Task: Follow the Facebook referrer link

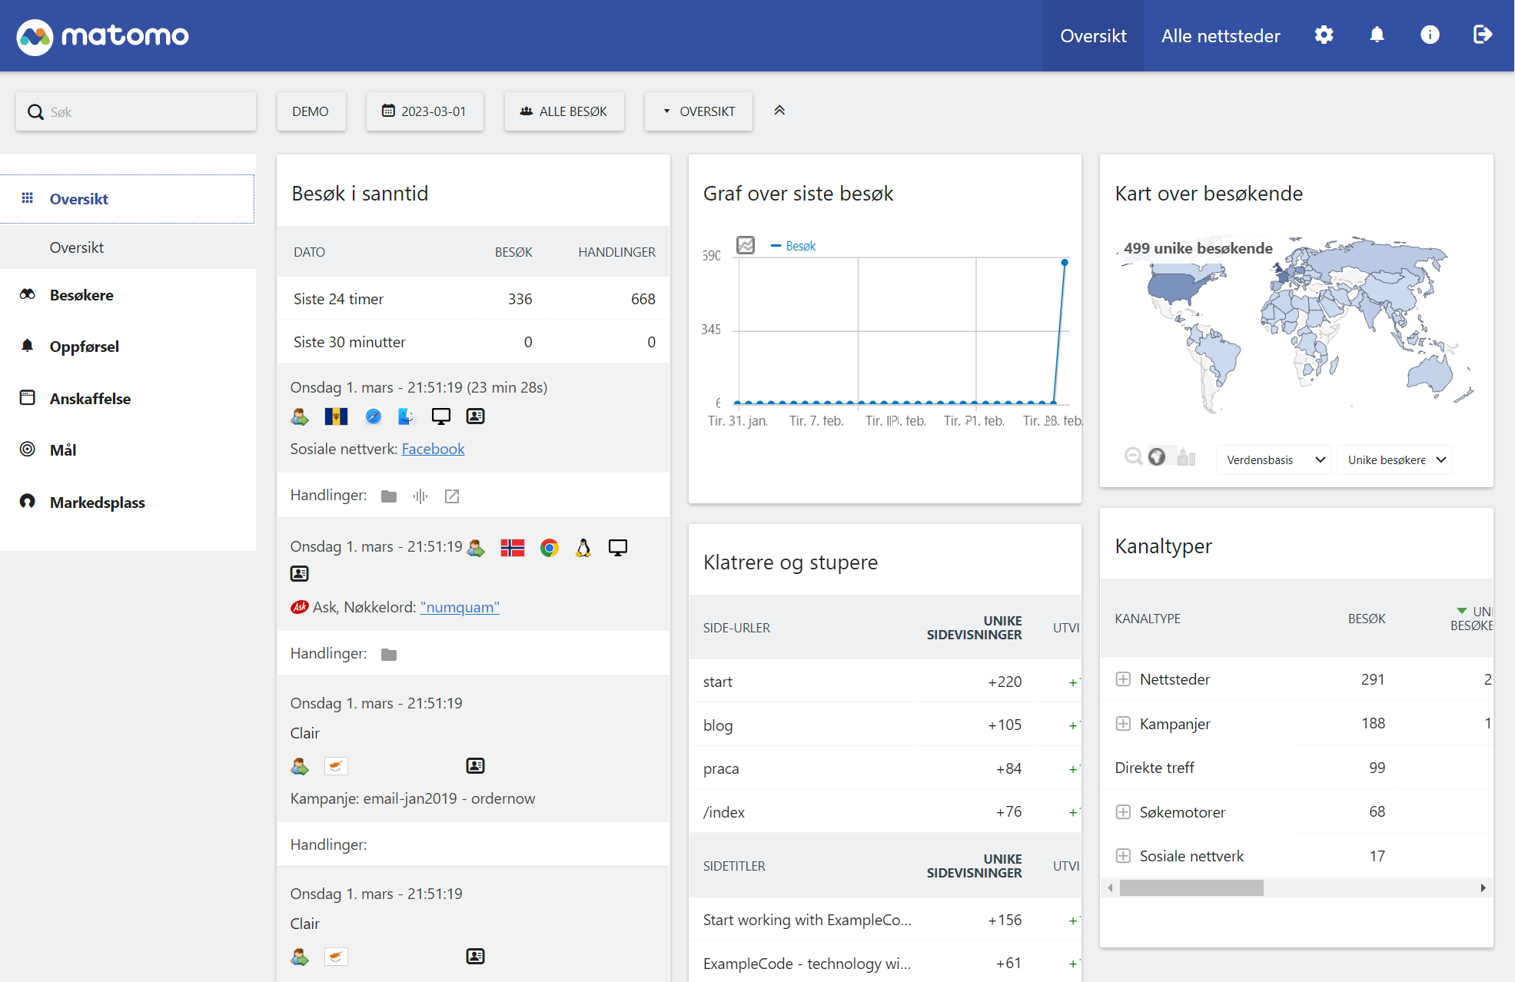Action: pos(433,449)
